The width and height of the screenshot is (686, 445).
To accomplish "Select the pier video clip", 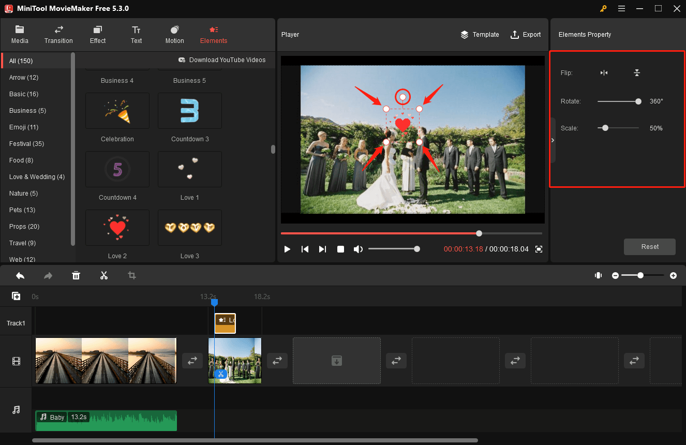I will pos(106,361).
